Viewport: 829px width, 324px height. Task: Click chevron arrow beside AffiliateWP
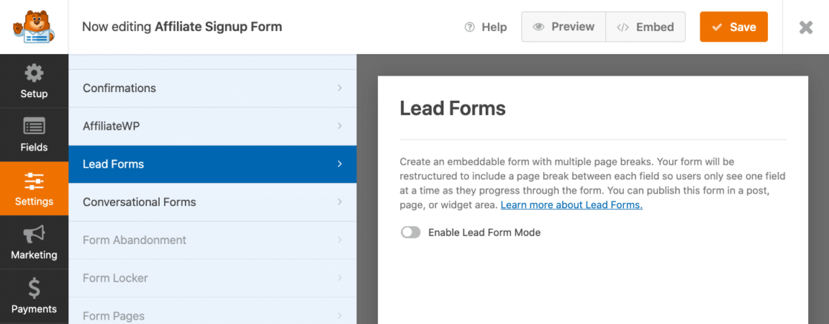click(x=339, y=126)
